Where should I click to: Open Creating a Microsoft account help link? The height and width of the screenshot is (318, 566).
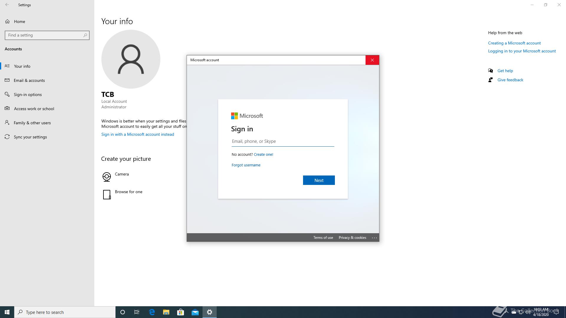514,43
